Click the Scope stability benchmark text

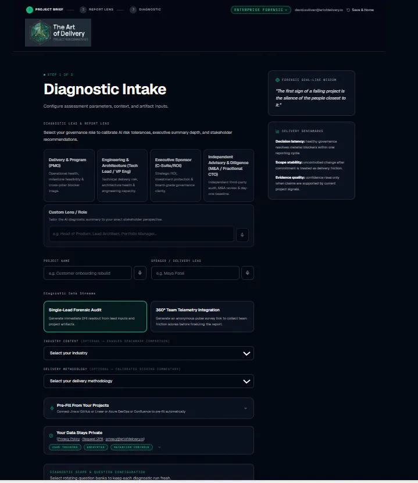310,165
